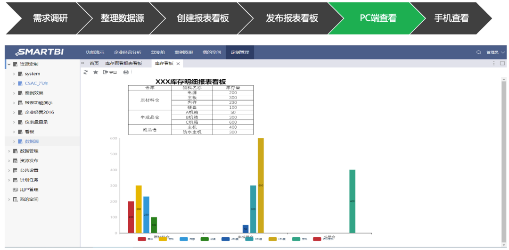This screenshot has height=250, width=509.
Task: Click the blue icon beside 数据源
Action: [x=20, y=142]
